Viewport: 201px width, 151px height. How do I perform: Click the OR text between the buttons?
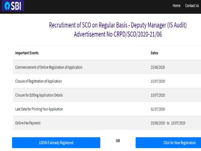coord(118,141)
